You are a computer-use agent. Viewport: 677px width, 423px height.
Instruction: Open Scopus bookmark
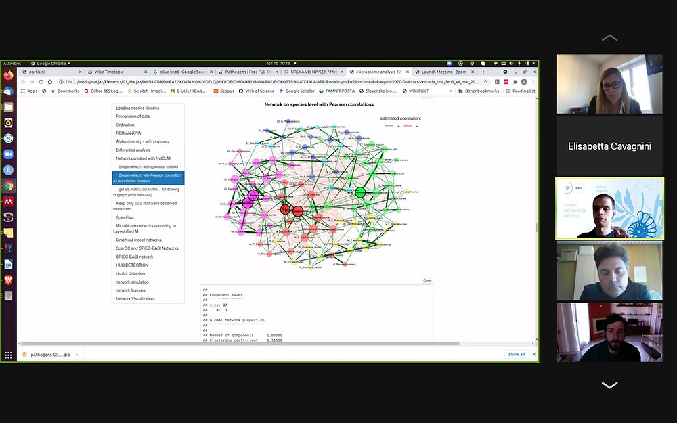tap(223, 91)
